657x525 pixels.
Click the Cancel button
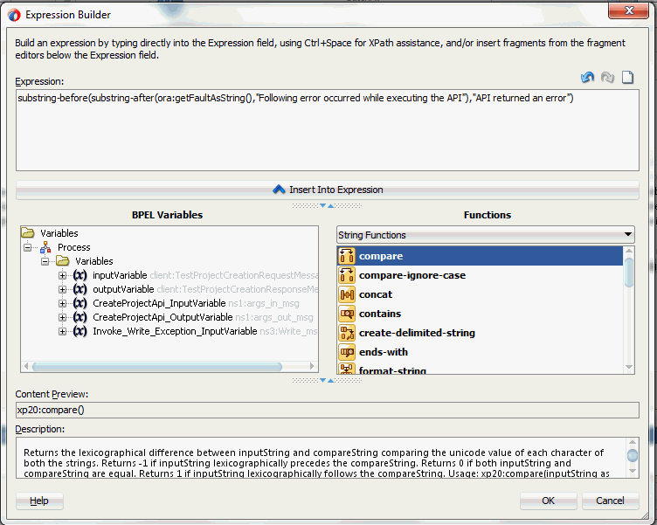[x=610, y=501]
